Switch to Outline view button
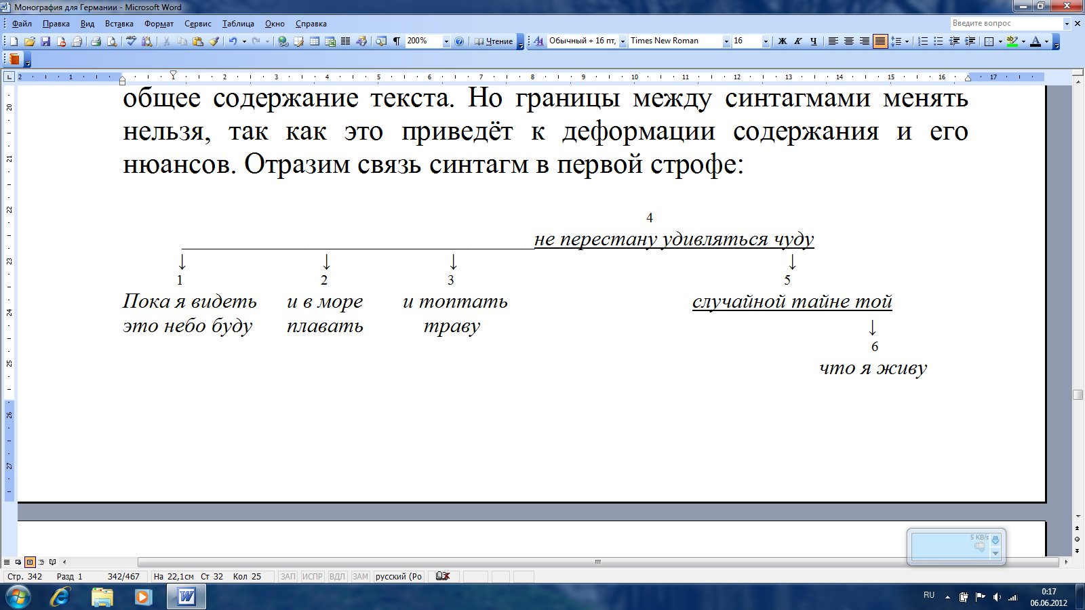The width and height of the screenshot is (1085, 610). click(x=41, y=562)
